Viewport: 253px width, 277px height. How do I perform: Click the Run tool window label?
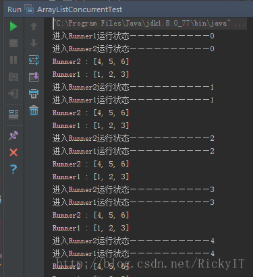click(14, 9)
